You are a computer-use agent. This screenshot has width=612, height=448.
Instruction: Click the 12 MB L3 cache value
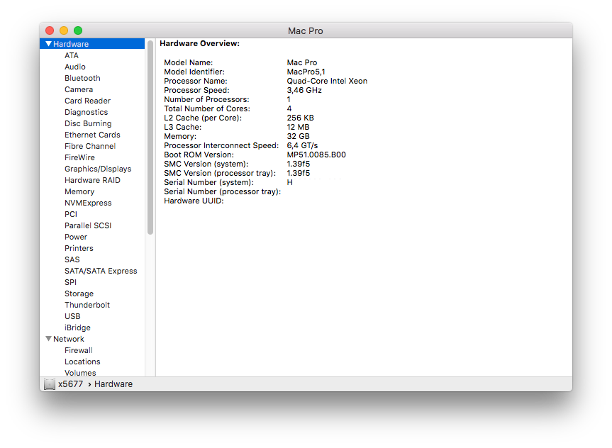tap(298, 127)
